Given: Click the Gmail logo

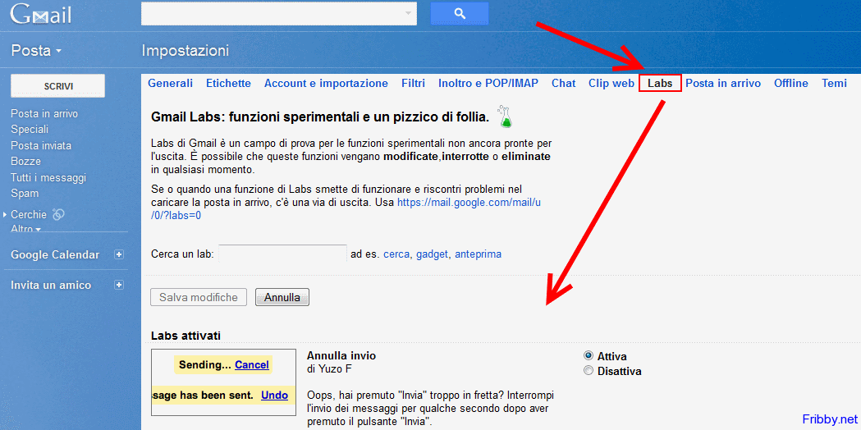Looking at the screenshot, I should coord(41,15).
